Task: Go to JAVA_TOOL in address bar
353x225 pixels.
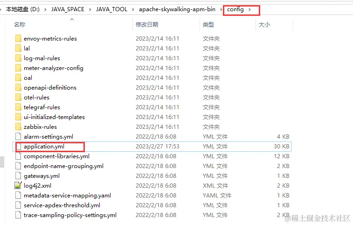Action: coord(111,9)
